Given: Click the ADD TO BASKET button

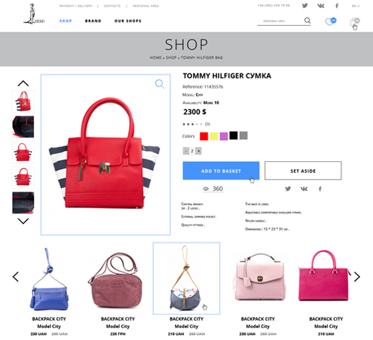Looking at the screenshot, I should click(x=221, y=171).
